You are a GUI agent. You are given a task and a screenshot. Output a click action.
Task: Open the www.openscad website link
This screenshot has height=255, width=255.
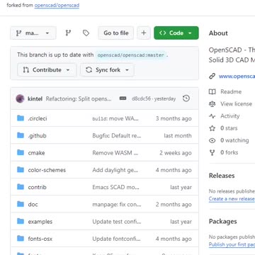click(x=237, y=76)
